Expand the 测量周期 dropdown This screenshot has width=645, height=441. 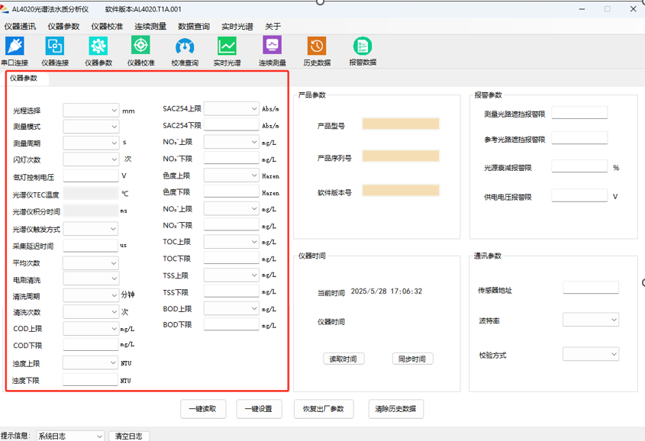91,143
